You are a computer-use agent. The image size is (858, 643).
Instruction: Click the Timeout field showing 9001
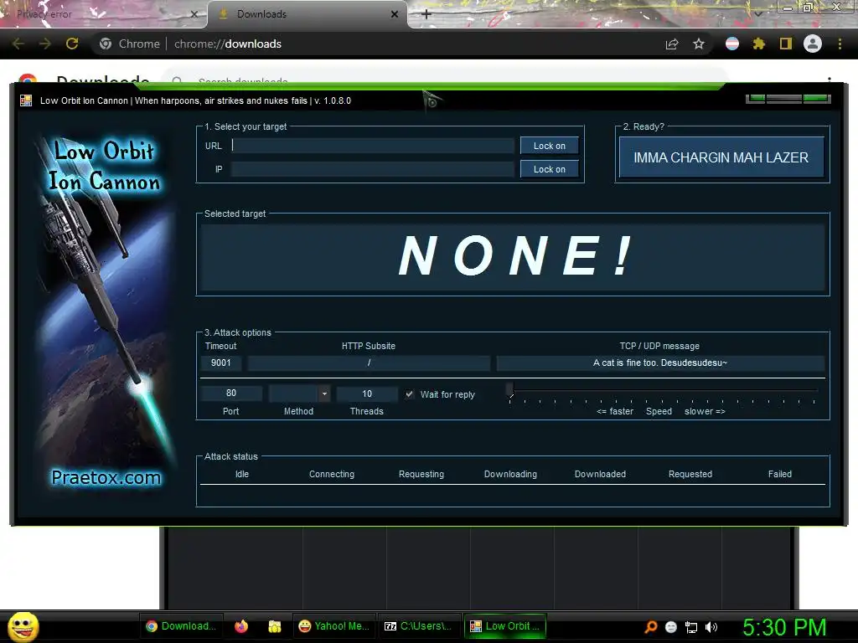221,363
